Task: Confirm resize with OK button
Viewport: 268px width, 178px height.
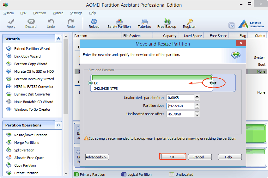Action: pyautogui.click(x=173, y=157)
